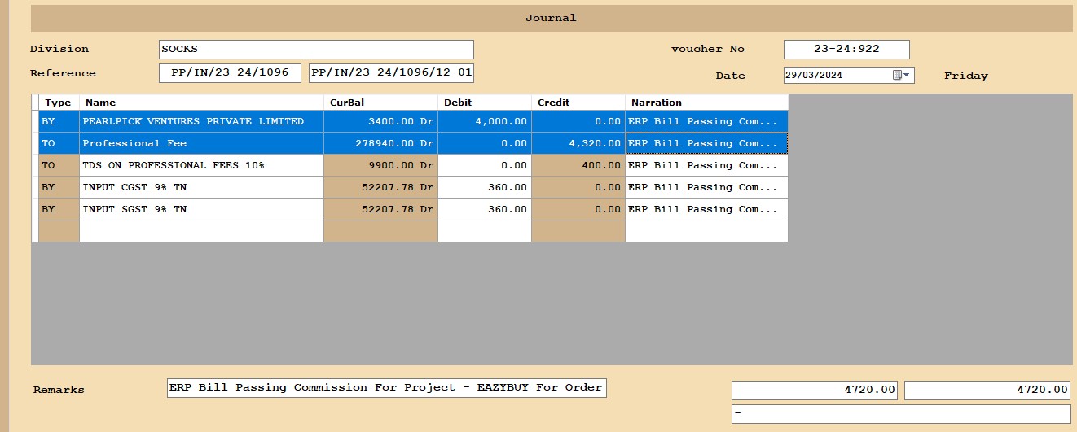Click the Division field containing SOCKS
The height and width of the screenshot is (432, 1077).
(316, 50)
